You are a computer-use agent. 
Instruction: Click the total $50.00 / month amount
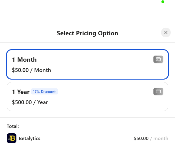[x=151, y=138]
